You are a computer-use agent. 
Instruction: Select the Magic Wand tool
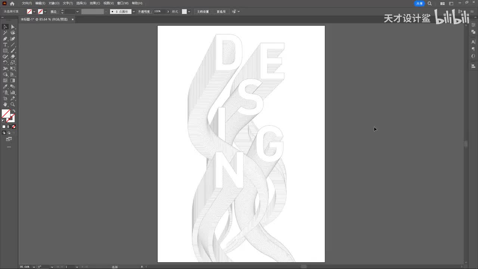[x=5, y=33]
